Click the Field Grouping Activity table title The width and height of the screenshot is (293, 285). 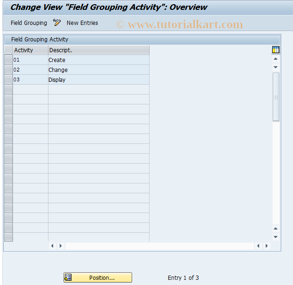pos(40,39)
